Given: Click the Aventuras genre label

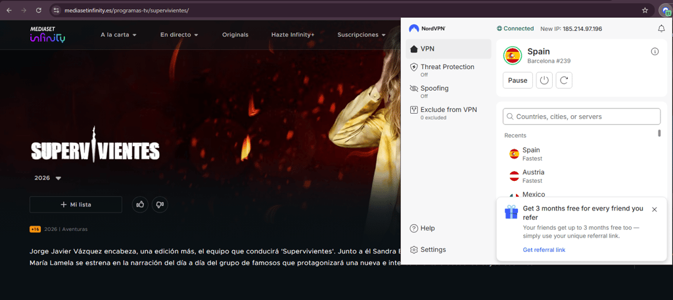Looking at the screenshot, I should pos(75,229).
